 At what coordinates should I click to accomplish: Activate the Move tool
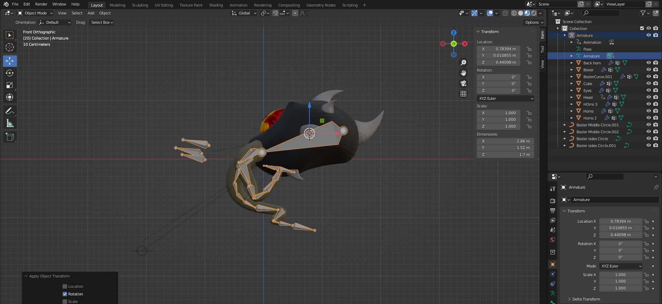coord(10,61)
